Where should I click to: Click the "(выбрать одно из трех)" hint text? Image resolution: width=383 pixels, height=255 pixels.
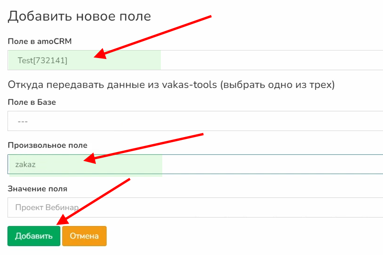pyautogui.click(x=279, y=85)
